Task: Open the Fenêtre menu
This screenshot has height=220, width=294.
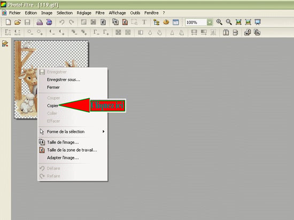Action: [x=151, y=13]
